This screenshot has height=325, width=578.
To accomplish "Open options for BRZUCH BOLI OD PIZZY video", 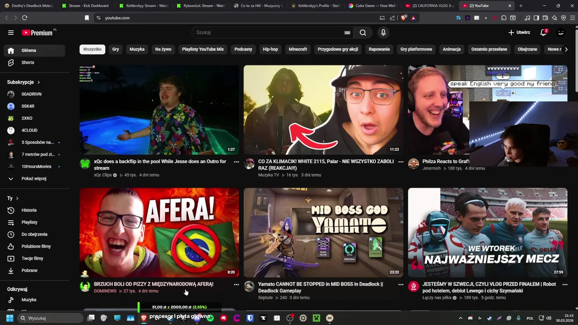I will [236, 285].
